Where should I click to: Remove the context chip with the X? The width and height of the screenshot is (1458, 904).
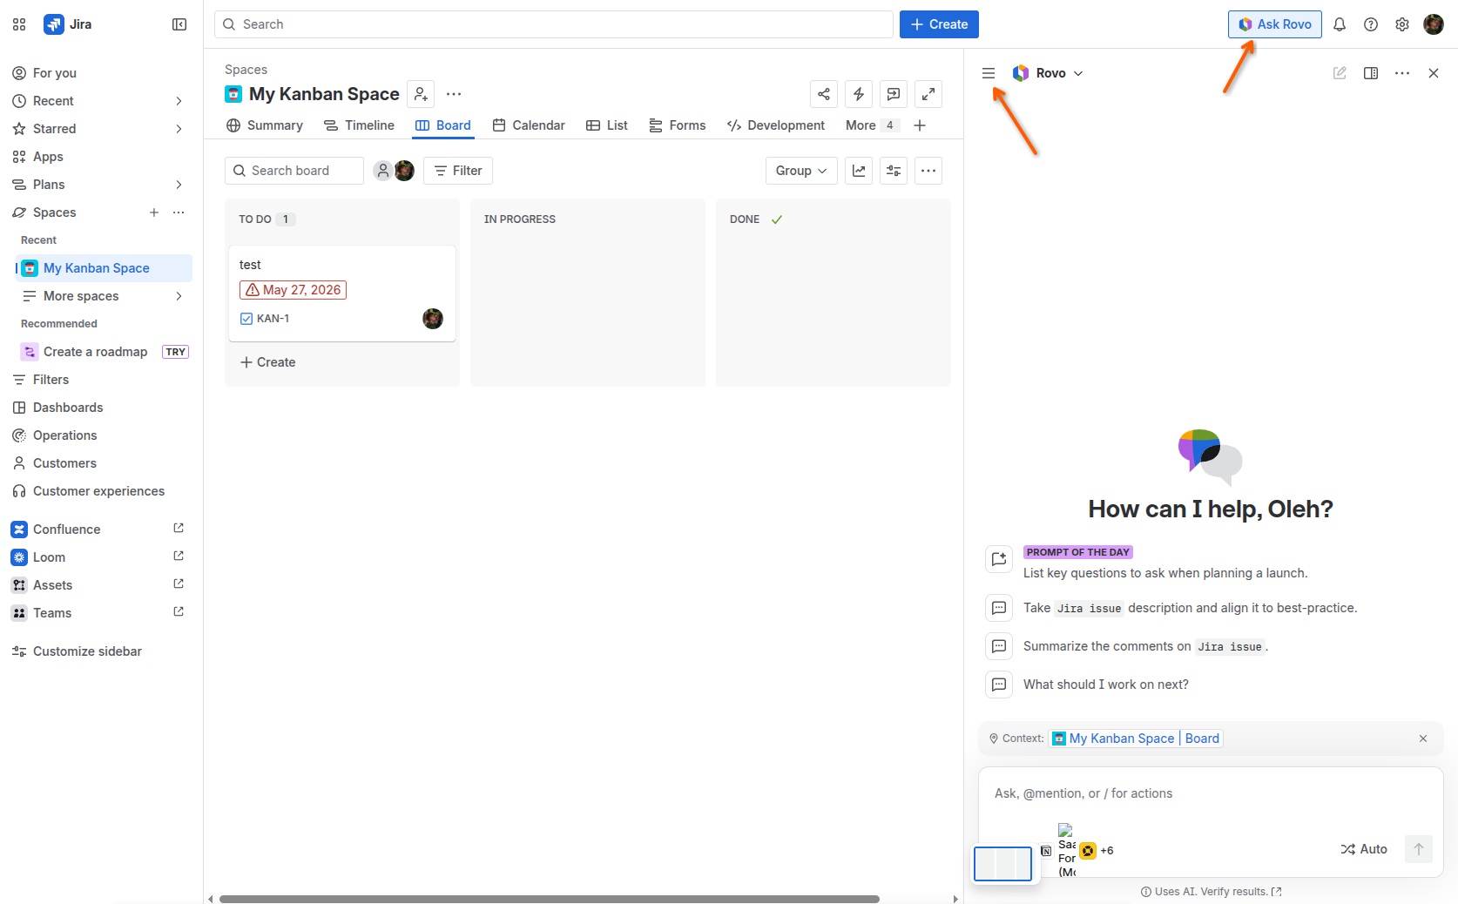(1423, 739)
